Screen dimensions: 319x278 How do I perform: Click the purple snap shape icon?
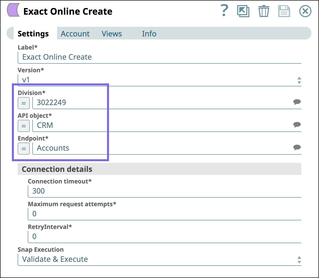[x=13, y=10]
